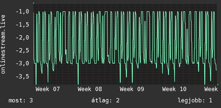Viewport: 221px width, 108px height.
Task: Click the 'Week 07' x-axis label
Action: coord(48,89)
